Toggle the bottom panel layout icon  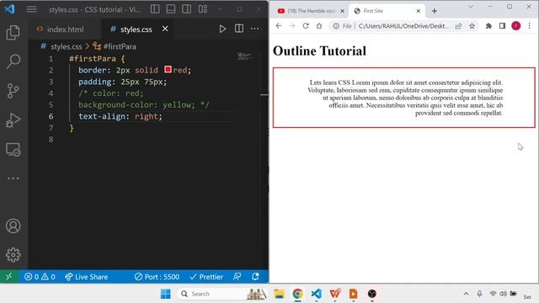[171, 9]
